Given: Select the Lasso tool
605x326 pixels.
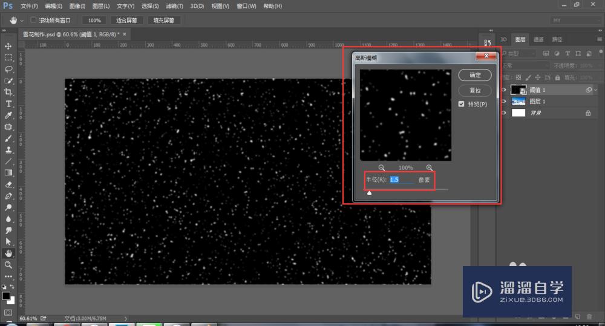Looking at the screenshot, I should coord(8,70).
